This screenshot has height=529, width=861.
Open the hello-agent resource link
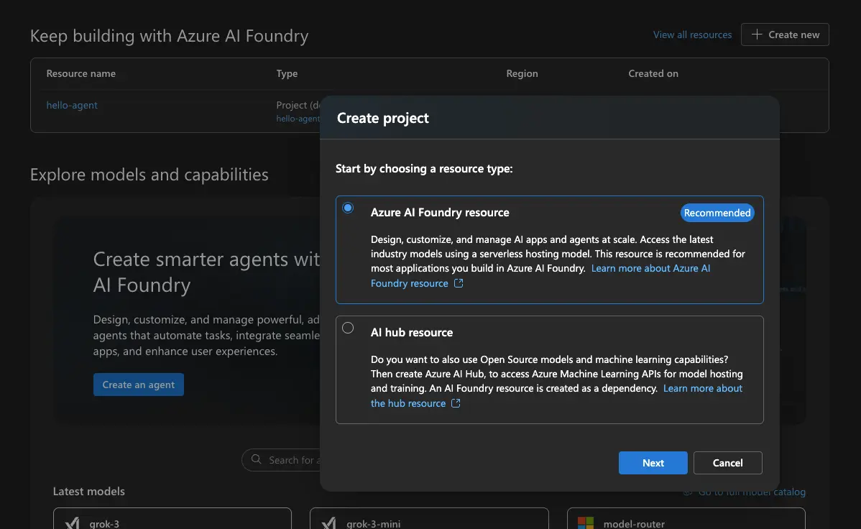click(72, 105)
